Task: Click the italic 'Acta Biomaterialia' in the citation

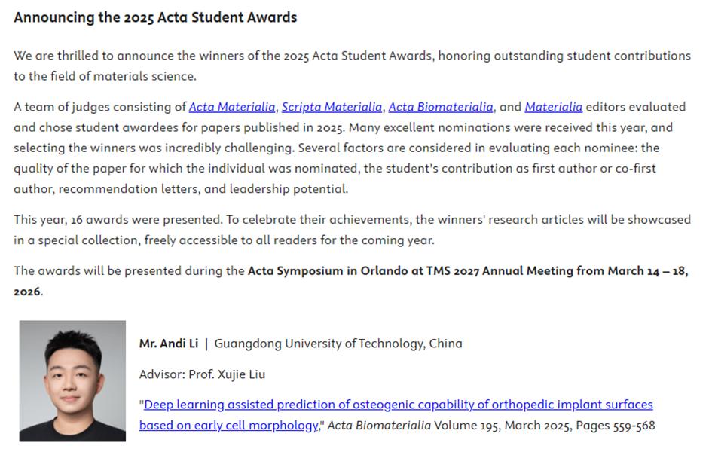Action: coord(379,426)
